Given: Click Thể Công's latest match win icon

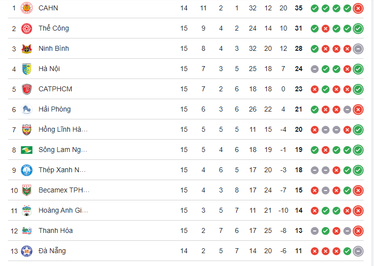Looking at the screenshot, I should pyautogui.click(x=358, y=29).
